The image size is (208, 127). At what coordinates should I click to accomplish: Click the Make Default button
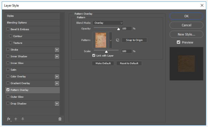(103, 63)
